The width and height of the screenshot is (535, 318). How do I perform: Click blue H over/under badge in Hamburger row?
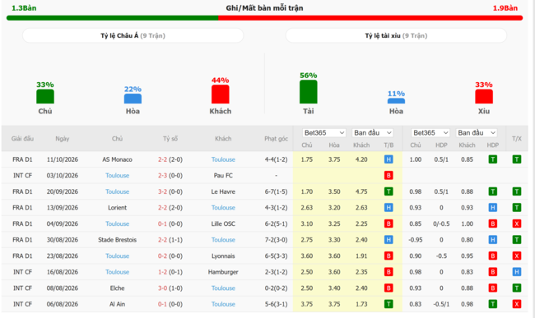coord(517,272)
